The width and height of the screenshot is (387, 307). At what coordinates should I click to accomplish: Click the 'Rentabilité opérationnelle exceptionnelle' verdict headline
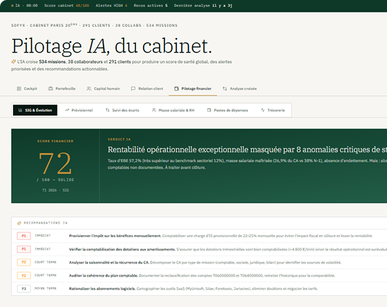(247, 149)
